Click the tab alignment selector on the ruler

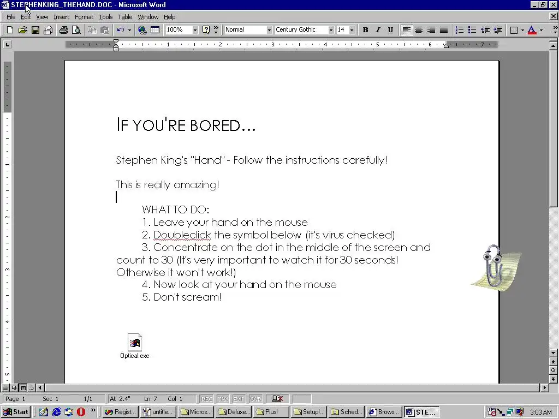pyautogui.click(x=7, y=45)
